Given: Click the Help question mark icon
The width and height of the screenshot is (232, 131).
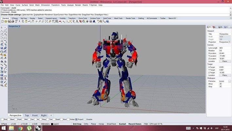Looking at the screenshot, I should point(108,21).
